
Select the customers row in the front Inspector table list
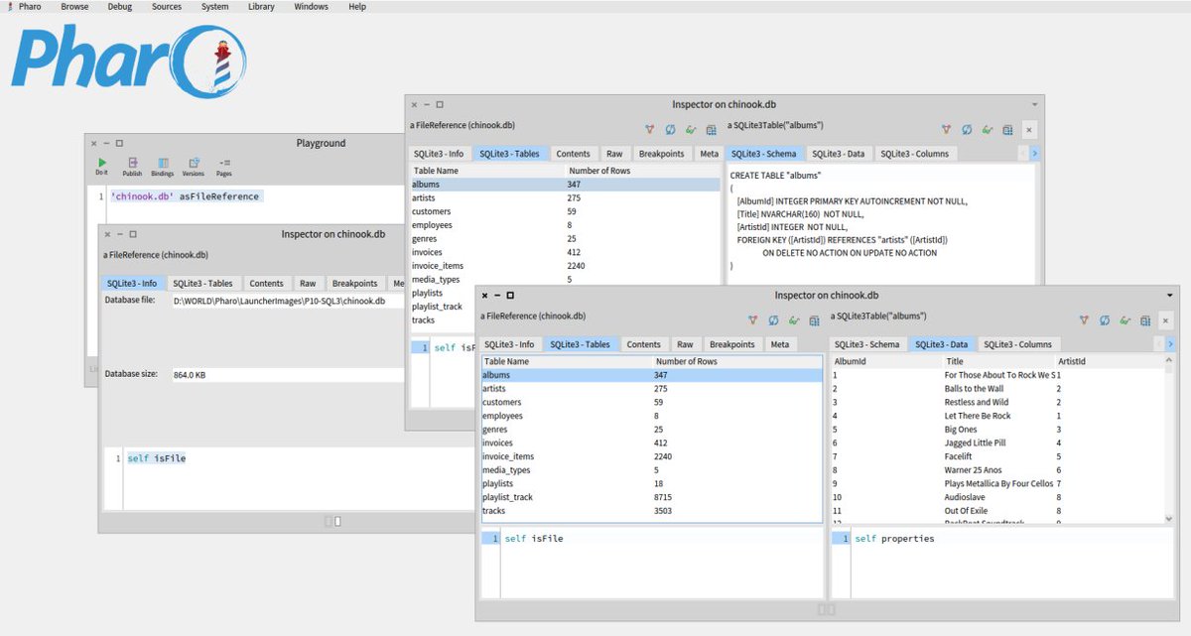652,403
